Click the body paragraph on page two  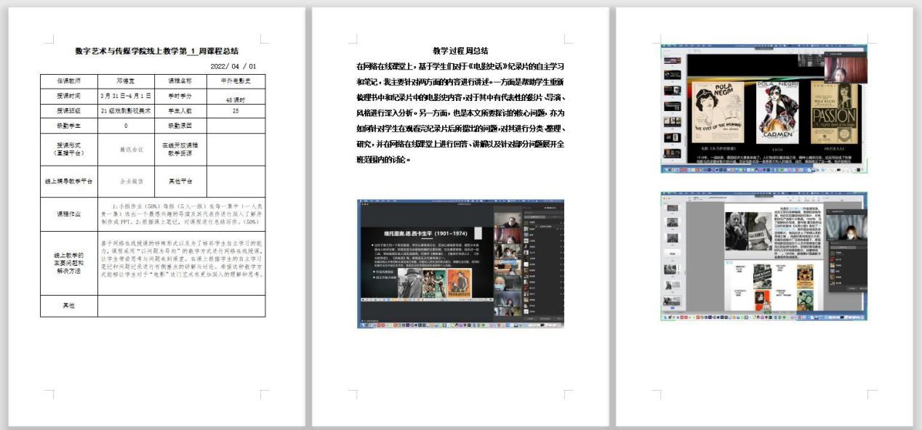click(x=460, y=113)
